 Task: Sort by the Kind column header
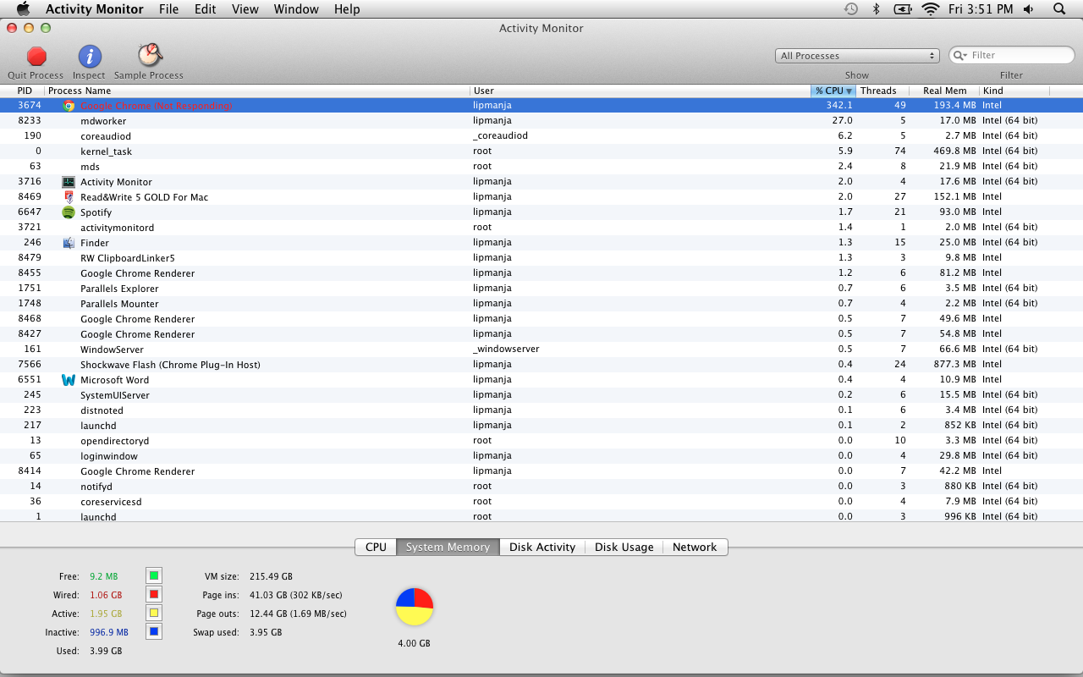tap(1014, 91)
